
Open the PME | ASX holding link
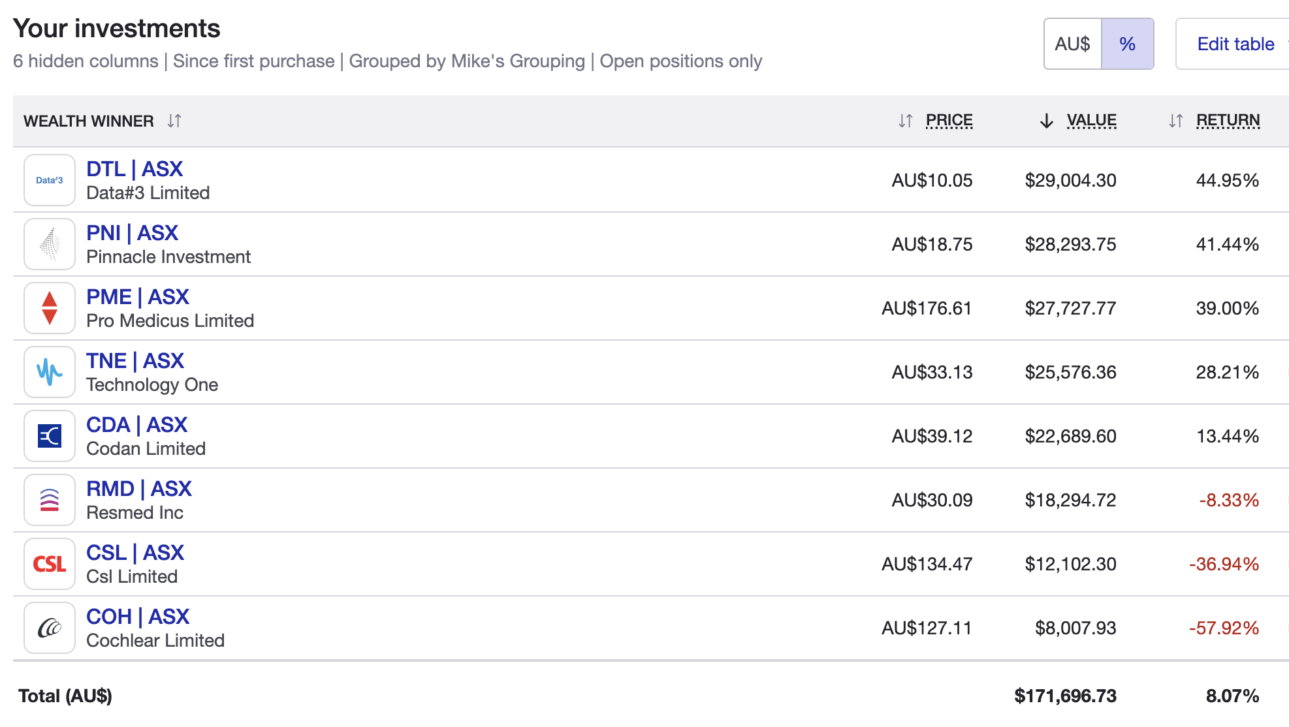tap(138, 297)
